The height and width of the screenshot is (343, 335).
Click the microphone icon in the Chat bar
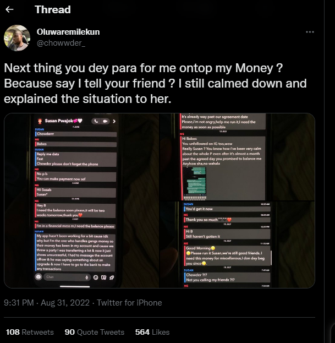[87, 277]
